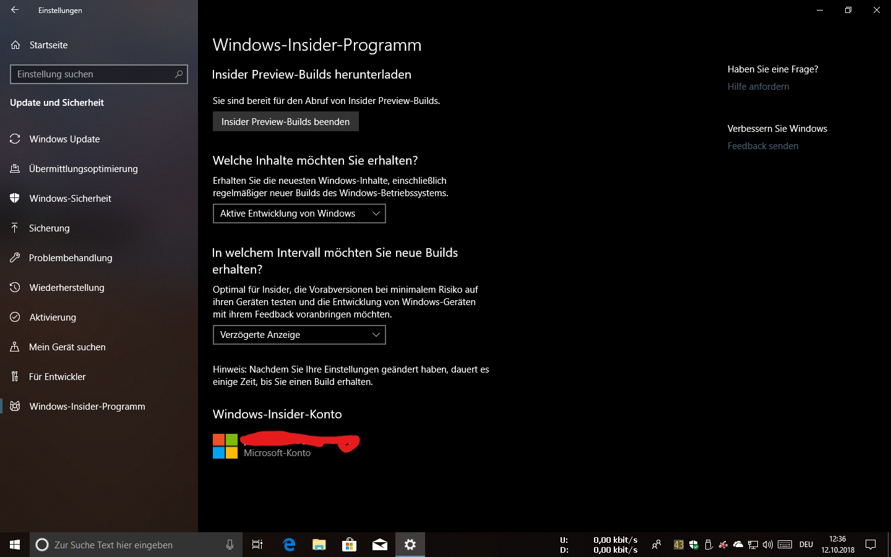Viewport: 891px width, 557px height.
Task: Expand Aktive Entwicklung von Windows dropdown
Action: 299,214
